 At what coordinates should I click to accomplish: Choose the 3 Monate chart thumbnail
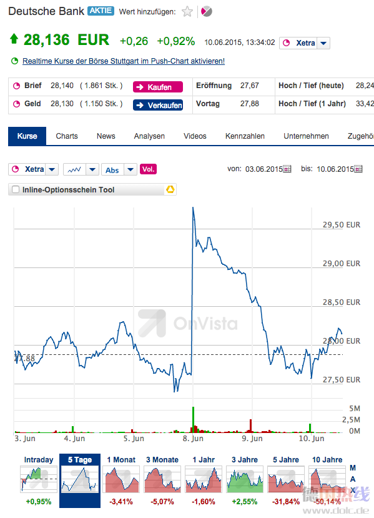(x=162, y=481)
